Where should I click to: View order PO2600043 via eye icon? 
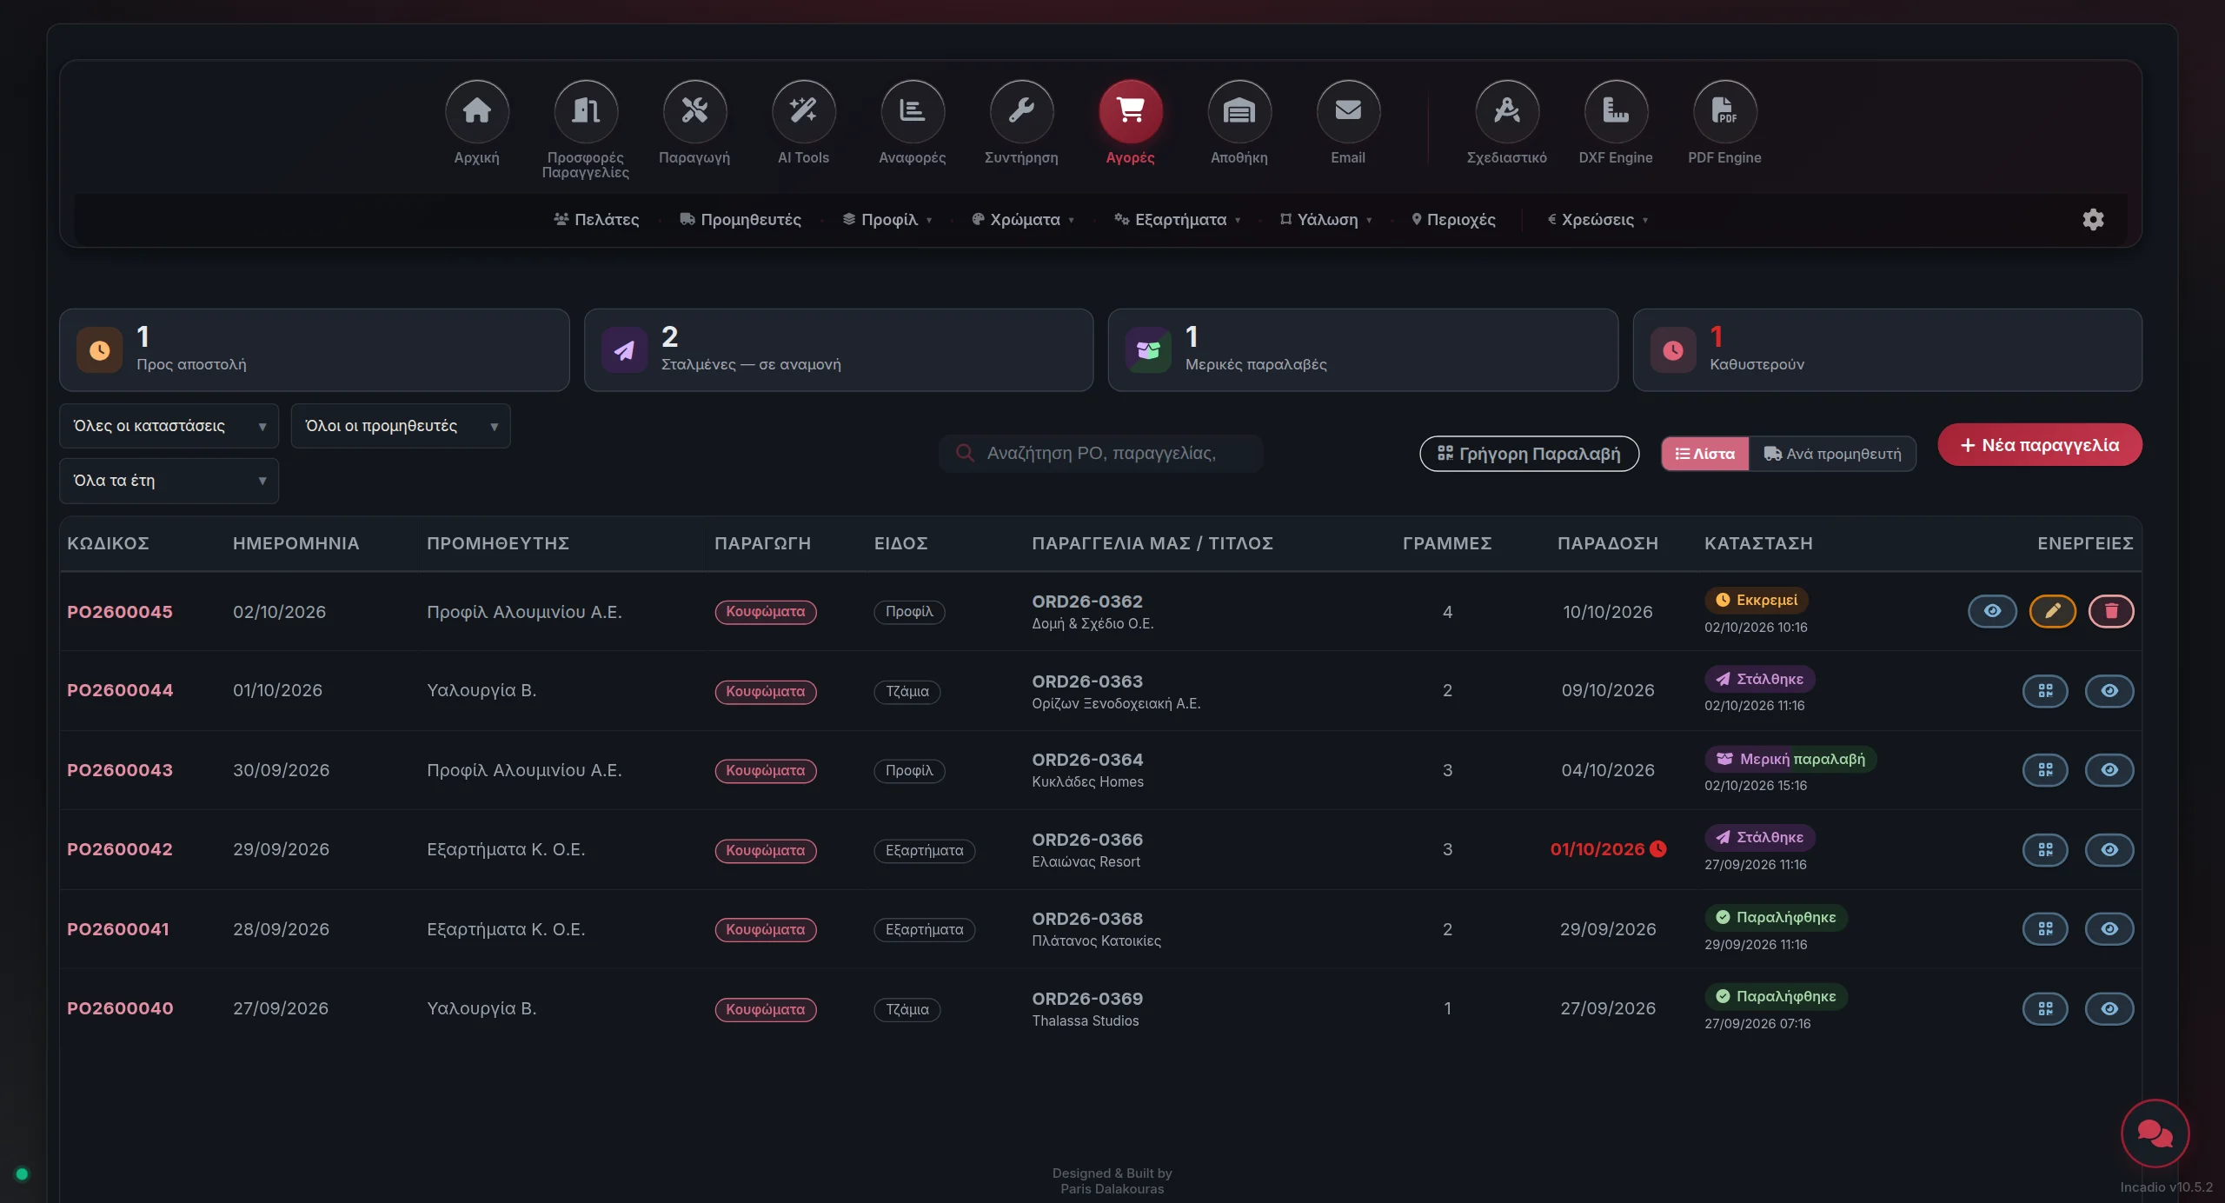(2109, 770)
